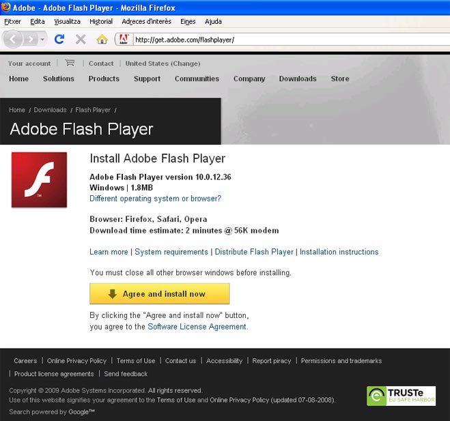Click the Firefox Back arrow button
Image resolution: width=450 pixels, height=421 pixels.
pos(12,39)
